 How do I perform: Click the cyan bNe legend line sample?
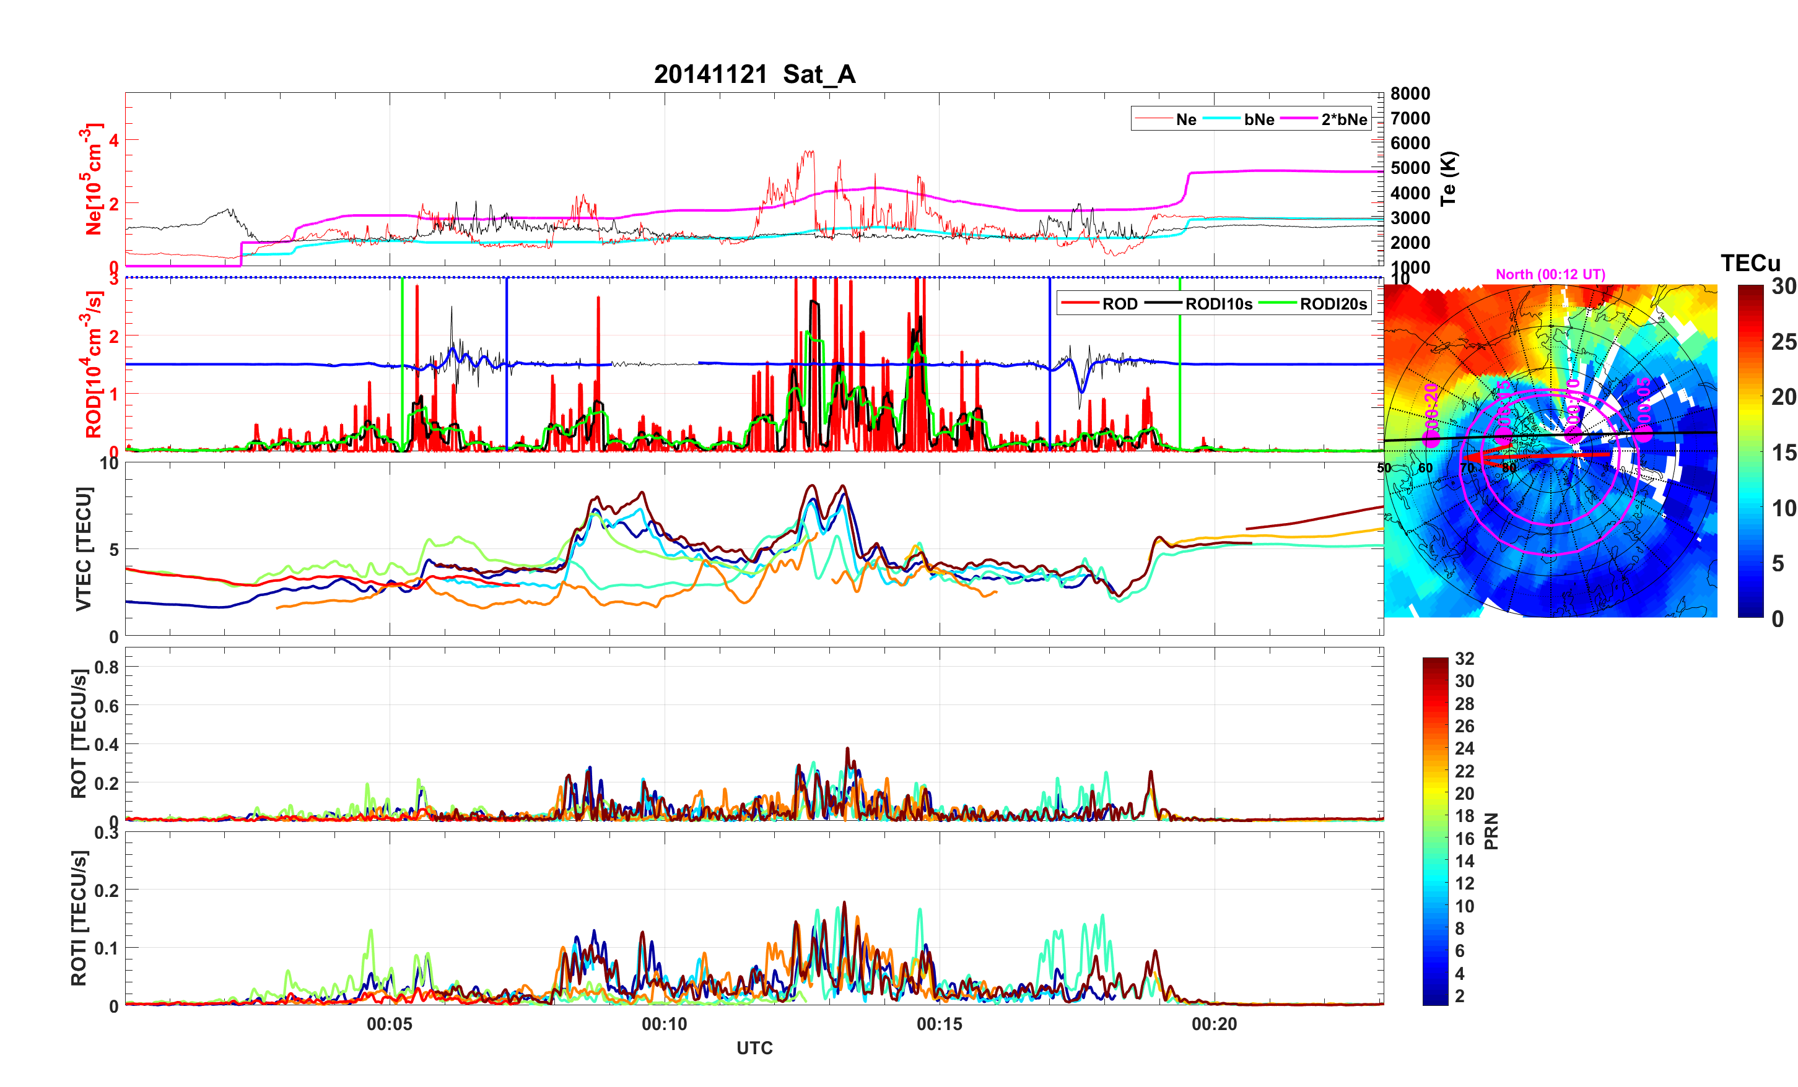tap(1221, 119)
